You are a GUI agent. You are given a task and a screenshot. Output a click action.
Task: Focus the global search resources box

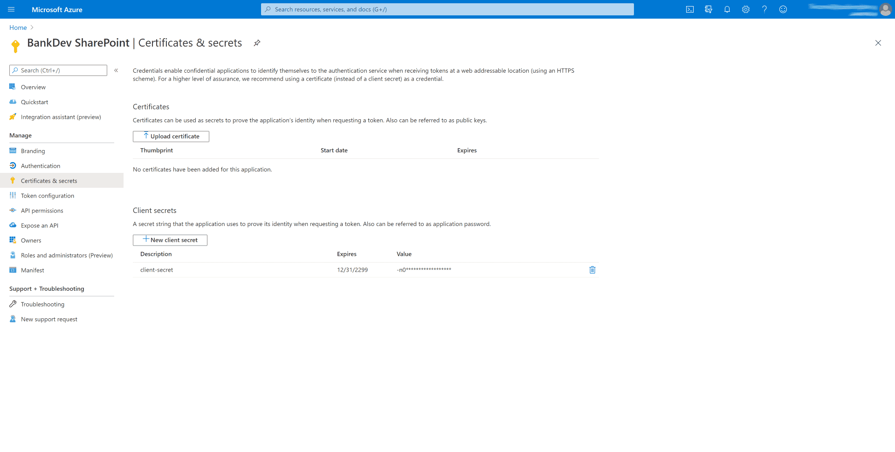[x=447, y=9]
